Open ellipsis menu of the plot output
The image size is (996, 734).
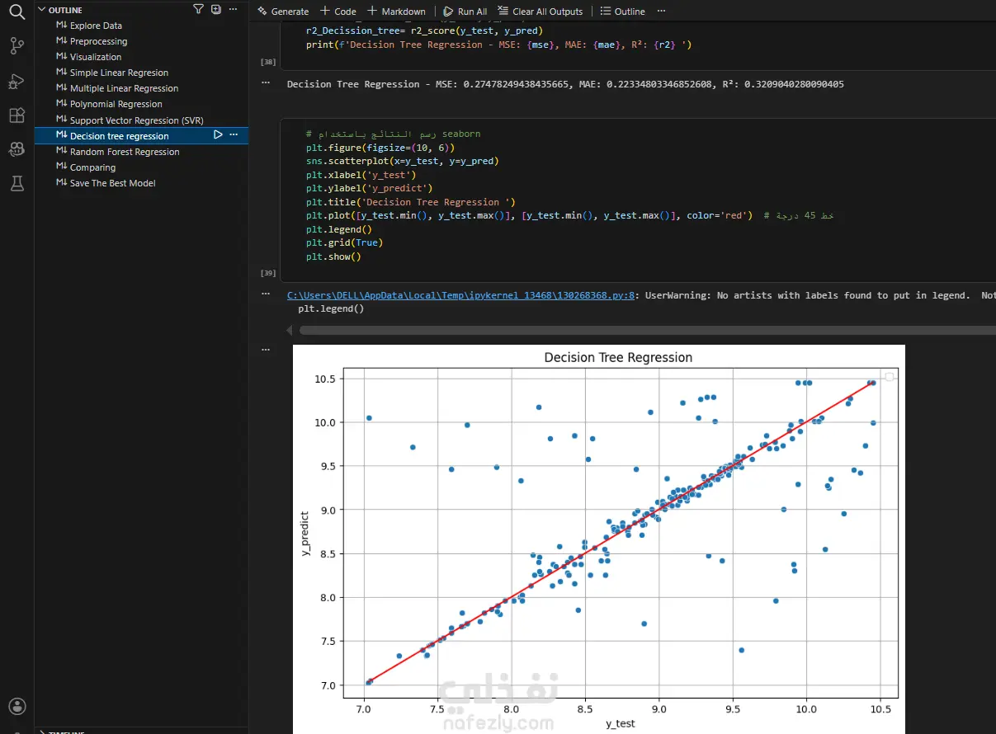266,350
